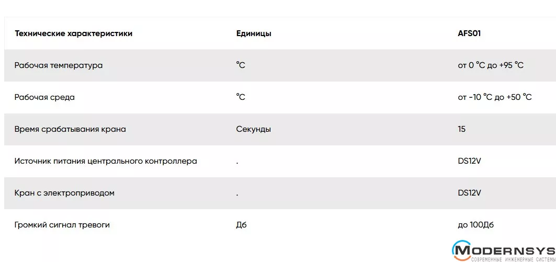Click the value '15' in AFS01 column
556x262 pixels.
click(461, 129)
